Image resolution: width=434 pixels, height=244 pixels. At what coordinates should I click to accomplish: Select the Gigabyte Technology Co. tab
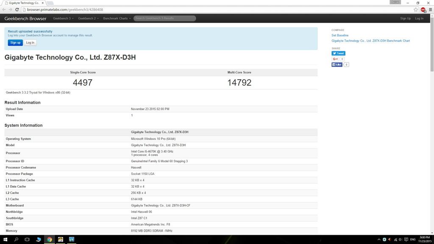coord(24,3)
